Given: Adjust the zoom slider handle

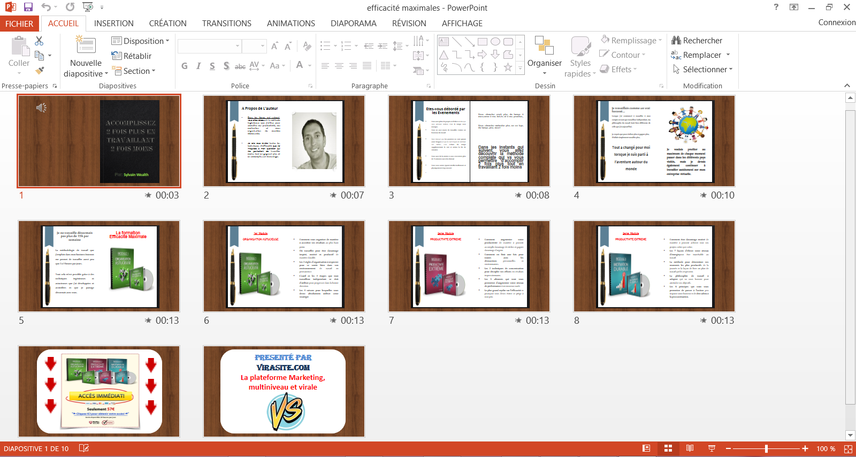Looking at the screenshot, I should [766, 448].
